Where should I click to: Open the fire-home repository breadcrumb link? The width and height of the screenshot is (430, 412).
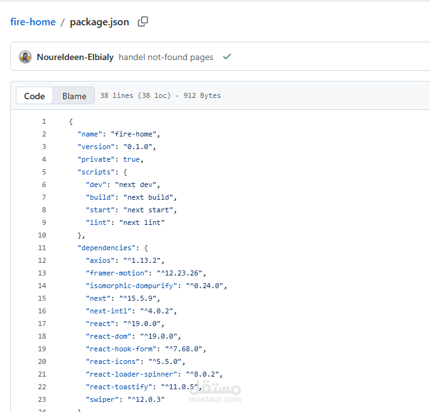point(33,22)
